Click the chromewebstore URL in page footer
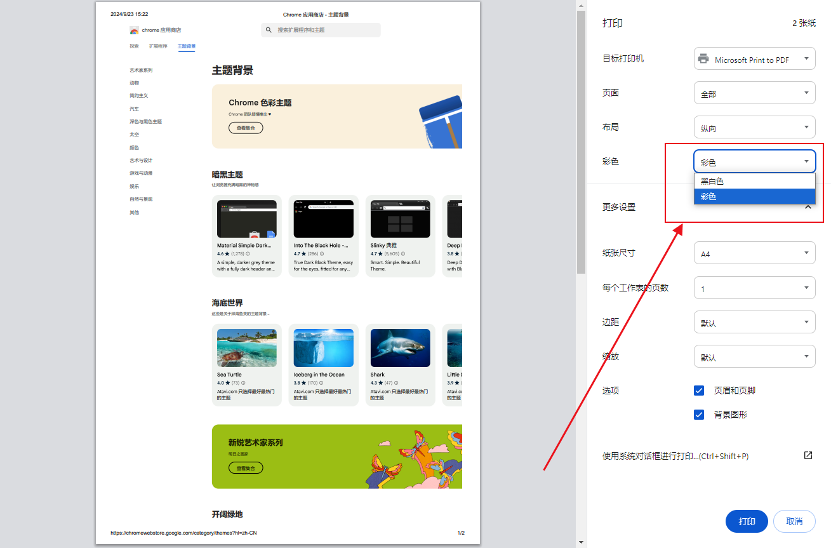The height and width of the screenshot is (548, 831). pyautogui.click(x=183, y=533)
